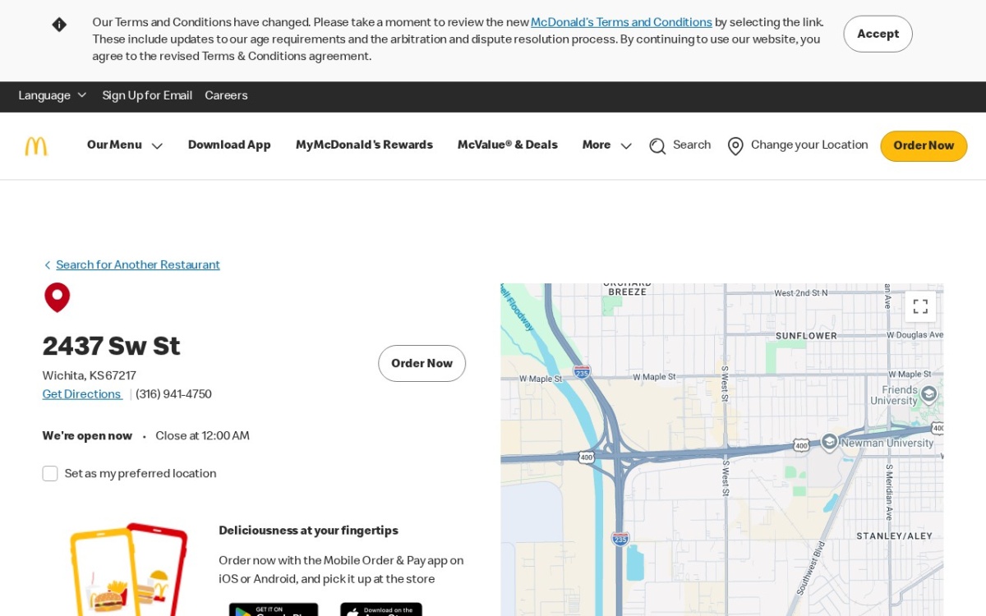
Task: Click the Newman University map marker
Action: coord(829,441)
